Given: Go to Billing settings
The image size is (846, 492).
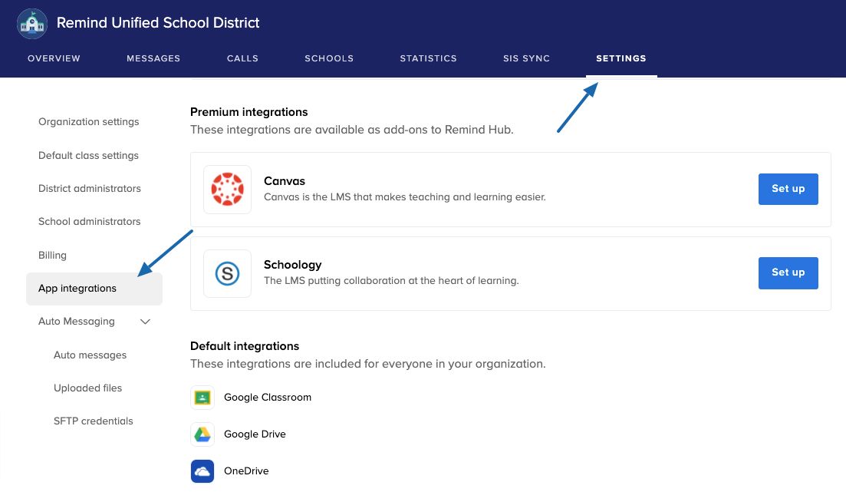Looking at the screenshot, I should 52,256.
